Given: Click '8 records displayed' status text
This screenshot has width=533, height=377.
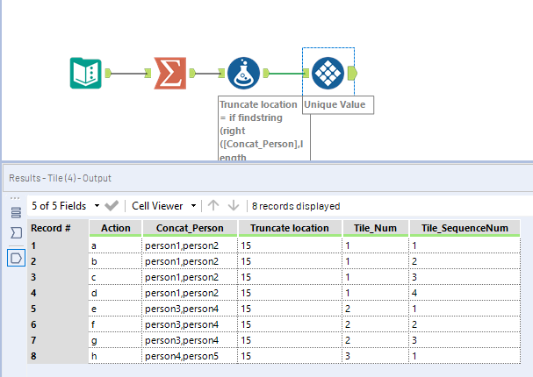Looking at the screenshot, I should (296, 206).
